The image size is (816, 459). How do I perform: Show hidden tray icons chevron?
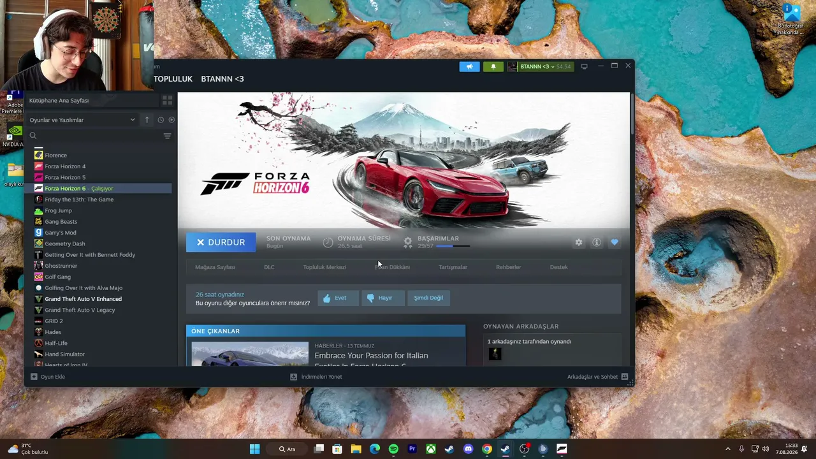point(728,449)
